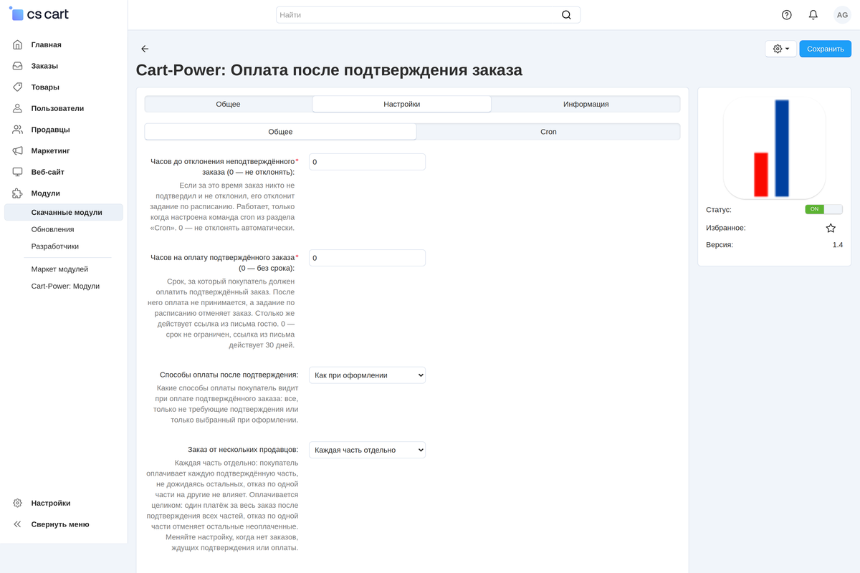Open the AG user avatar menu
860x573 pixels.
point(842,15)
